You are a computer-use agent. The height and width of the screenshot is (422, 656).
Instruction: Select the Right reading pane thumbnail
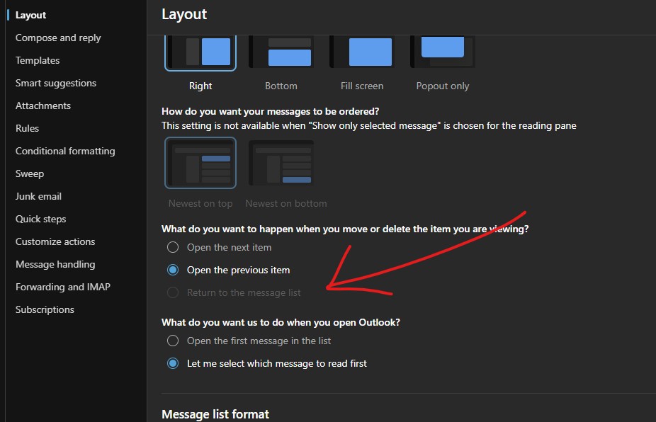coord(200,52)
